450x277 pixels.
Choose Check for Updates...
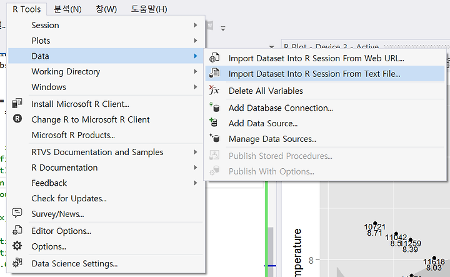(107, 199)
